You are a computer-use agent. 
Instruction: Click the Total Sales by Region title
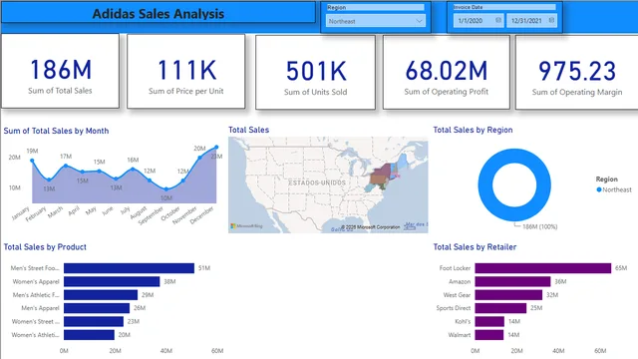(473, 130)
